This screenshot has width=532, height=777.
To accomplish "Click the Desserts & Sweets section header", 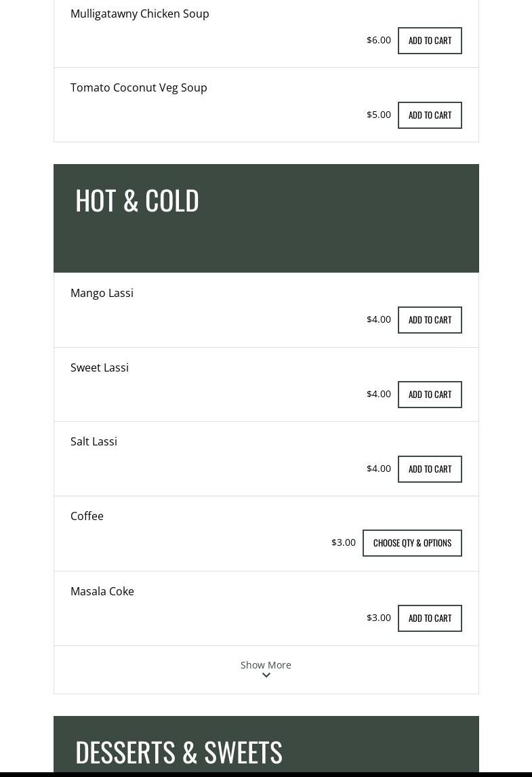I will tap(179, 752).
